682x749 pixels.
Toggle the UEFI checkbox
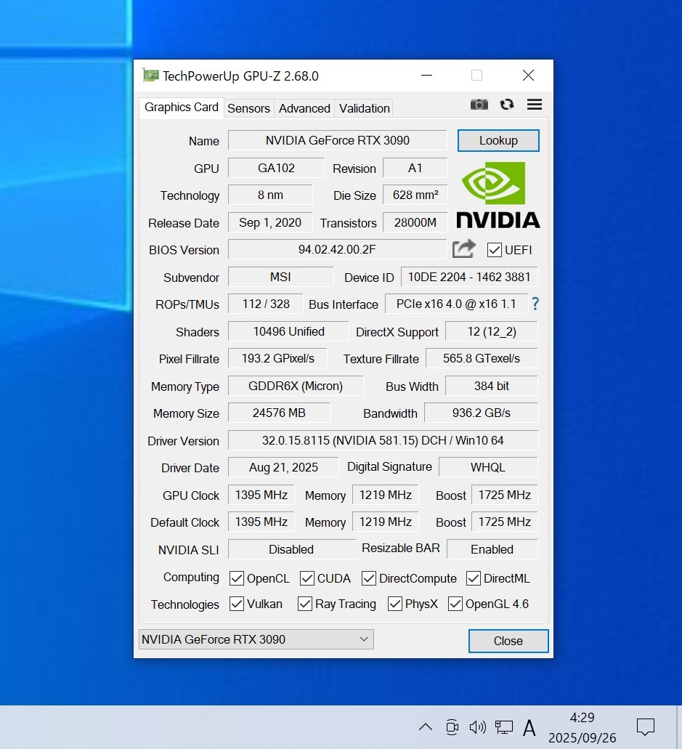pyautogui.click(x=495, y=250)
